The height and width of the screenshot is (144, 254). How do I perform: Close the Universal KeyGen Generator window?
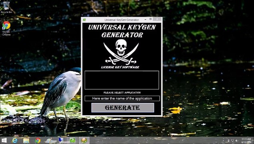(x=157, y=19)
